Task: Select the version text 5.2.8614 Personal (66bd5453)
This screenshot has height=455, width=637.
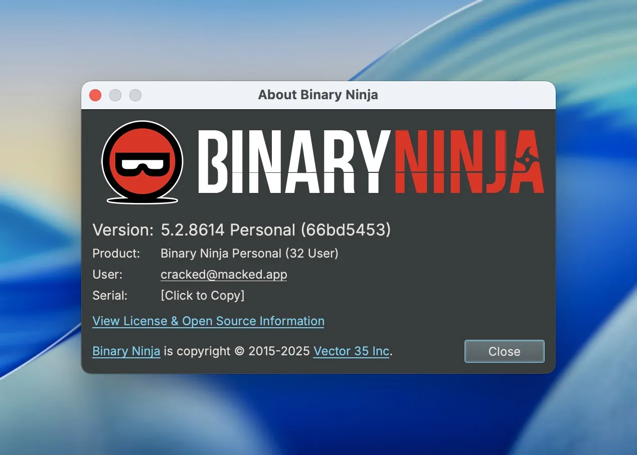Action: coord(275,230)
